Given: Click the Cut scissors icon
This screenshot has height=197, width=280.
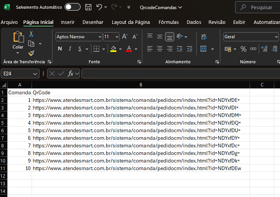Looking at the screenshot, I should click(x=31, y=34).
